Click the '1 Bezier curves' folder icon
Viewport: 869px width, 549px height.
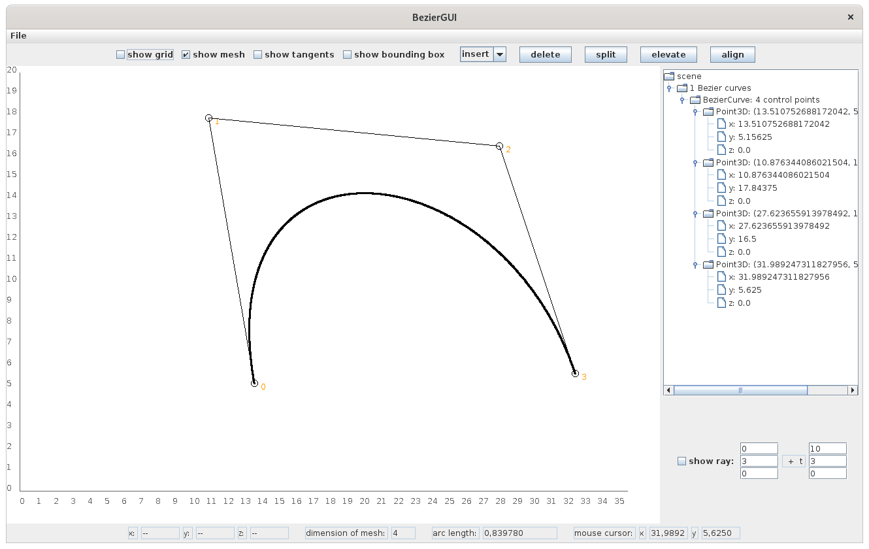pos(681,88)
